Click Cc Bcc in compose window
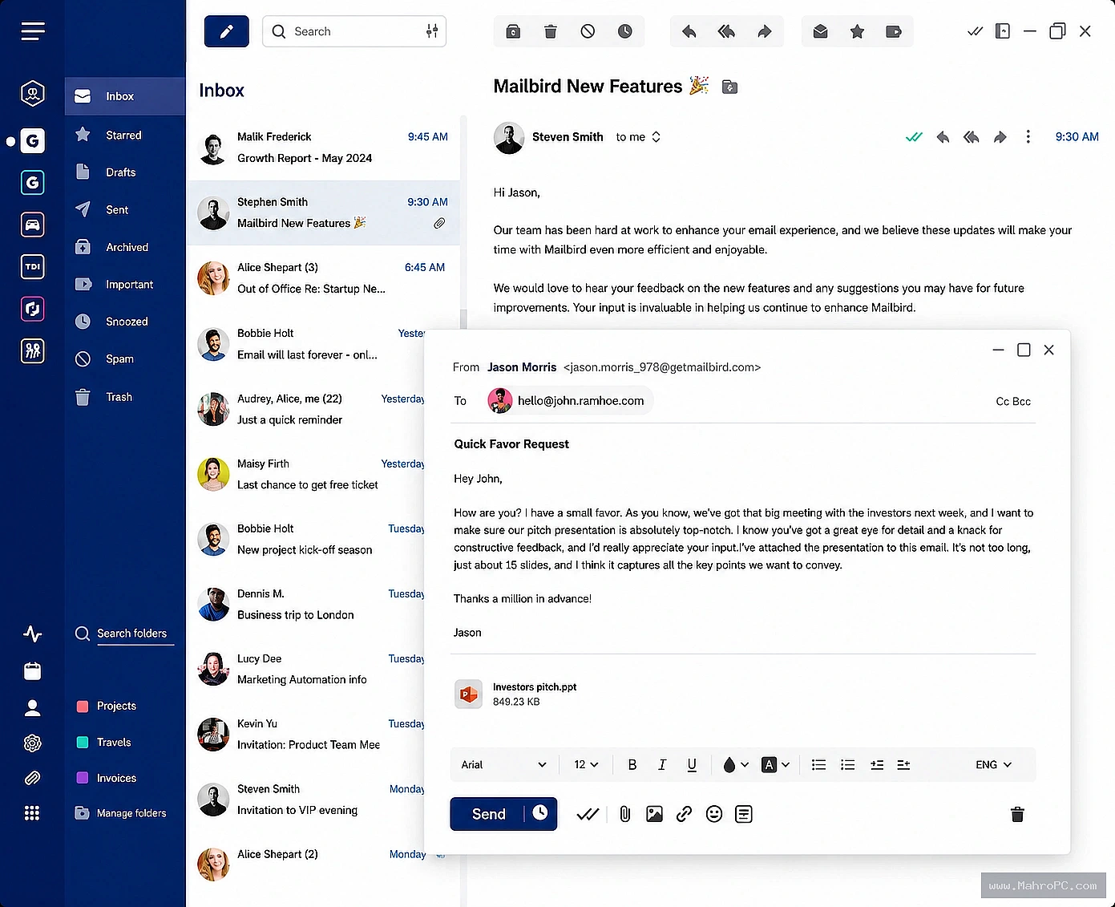The image size is (1115, 907). pyautogui.click(x=1013, y=401)
